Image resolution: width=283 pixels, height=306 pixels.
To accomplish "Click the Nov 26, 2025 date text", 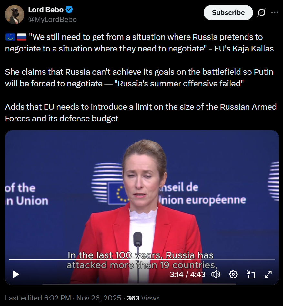I will click(99, 298).
